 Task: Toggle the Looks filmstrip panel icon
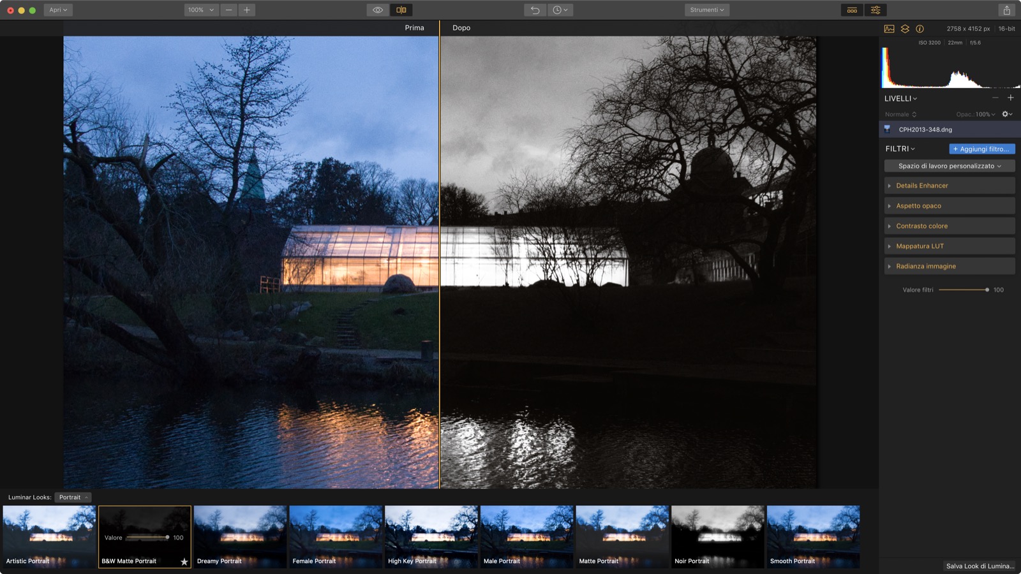(x=852, y=10)
